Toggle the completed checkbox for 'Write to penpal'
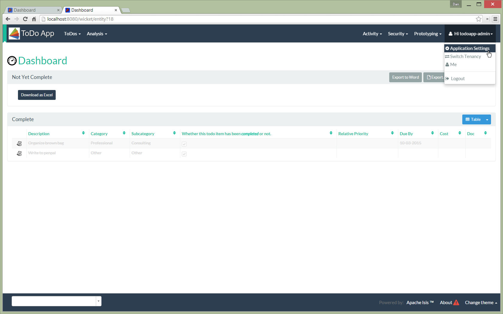The height and width of the screenshot is (314, 503). pyautogui.click(x=184, y=154)
